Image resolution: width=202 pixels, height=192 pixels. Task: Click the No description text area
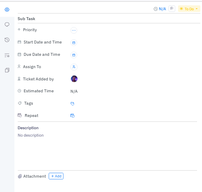click(x=31, y=135)
